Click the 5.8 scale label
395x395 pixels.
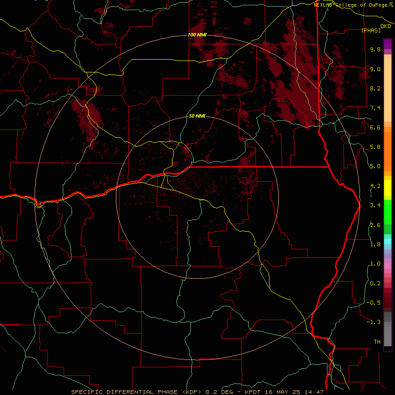375,147
